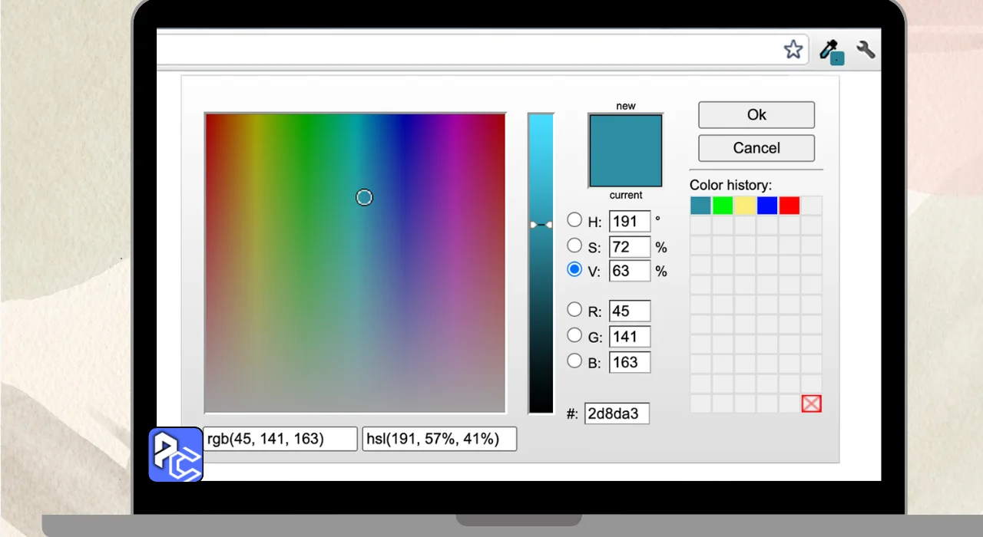Click the rgb(45, 141, 163) text field
983x537 pixels.
pyautogui.click(x=280, y=439)
